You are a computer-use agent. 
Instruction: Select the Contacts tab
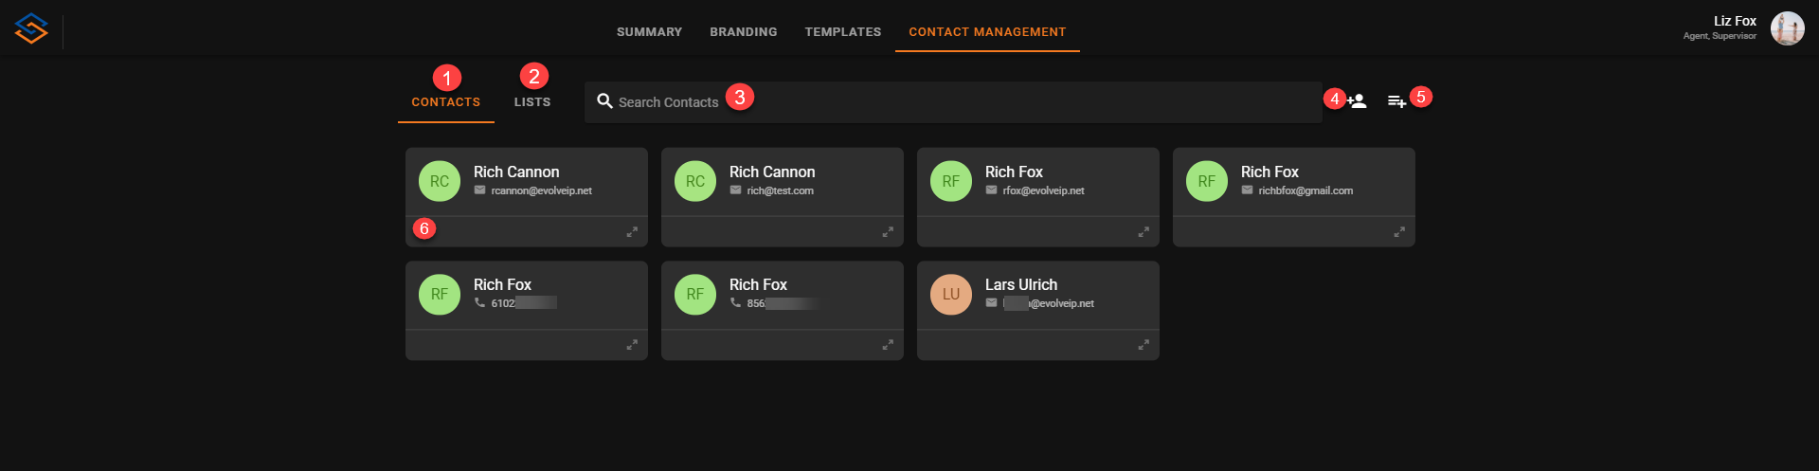[445, 102]
